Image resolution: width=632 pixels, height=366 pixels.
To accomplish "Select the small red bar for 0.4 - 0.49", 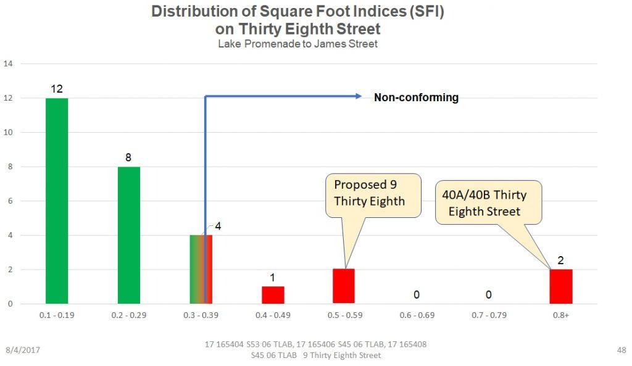I will (x=273, y=295).
